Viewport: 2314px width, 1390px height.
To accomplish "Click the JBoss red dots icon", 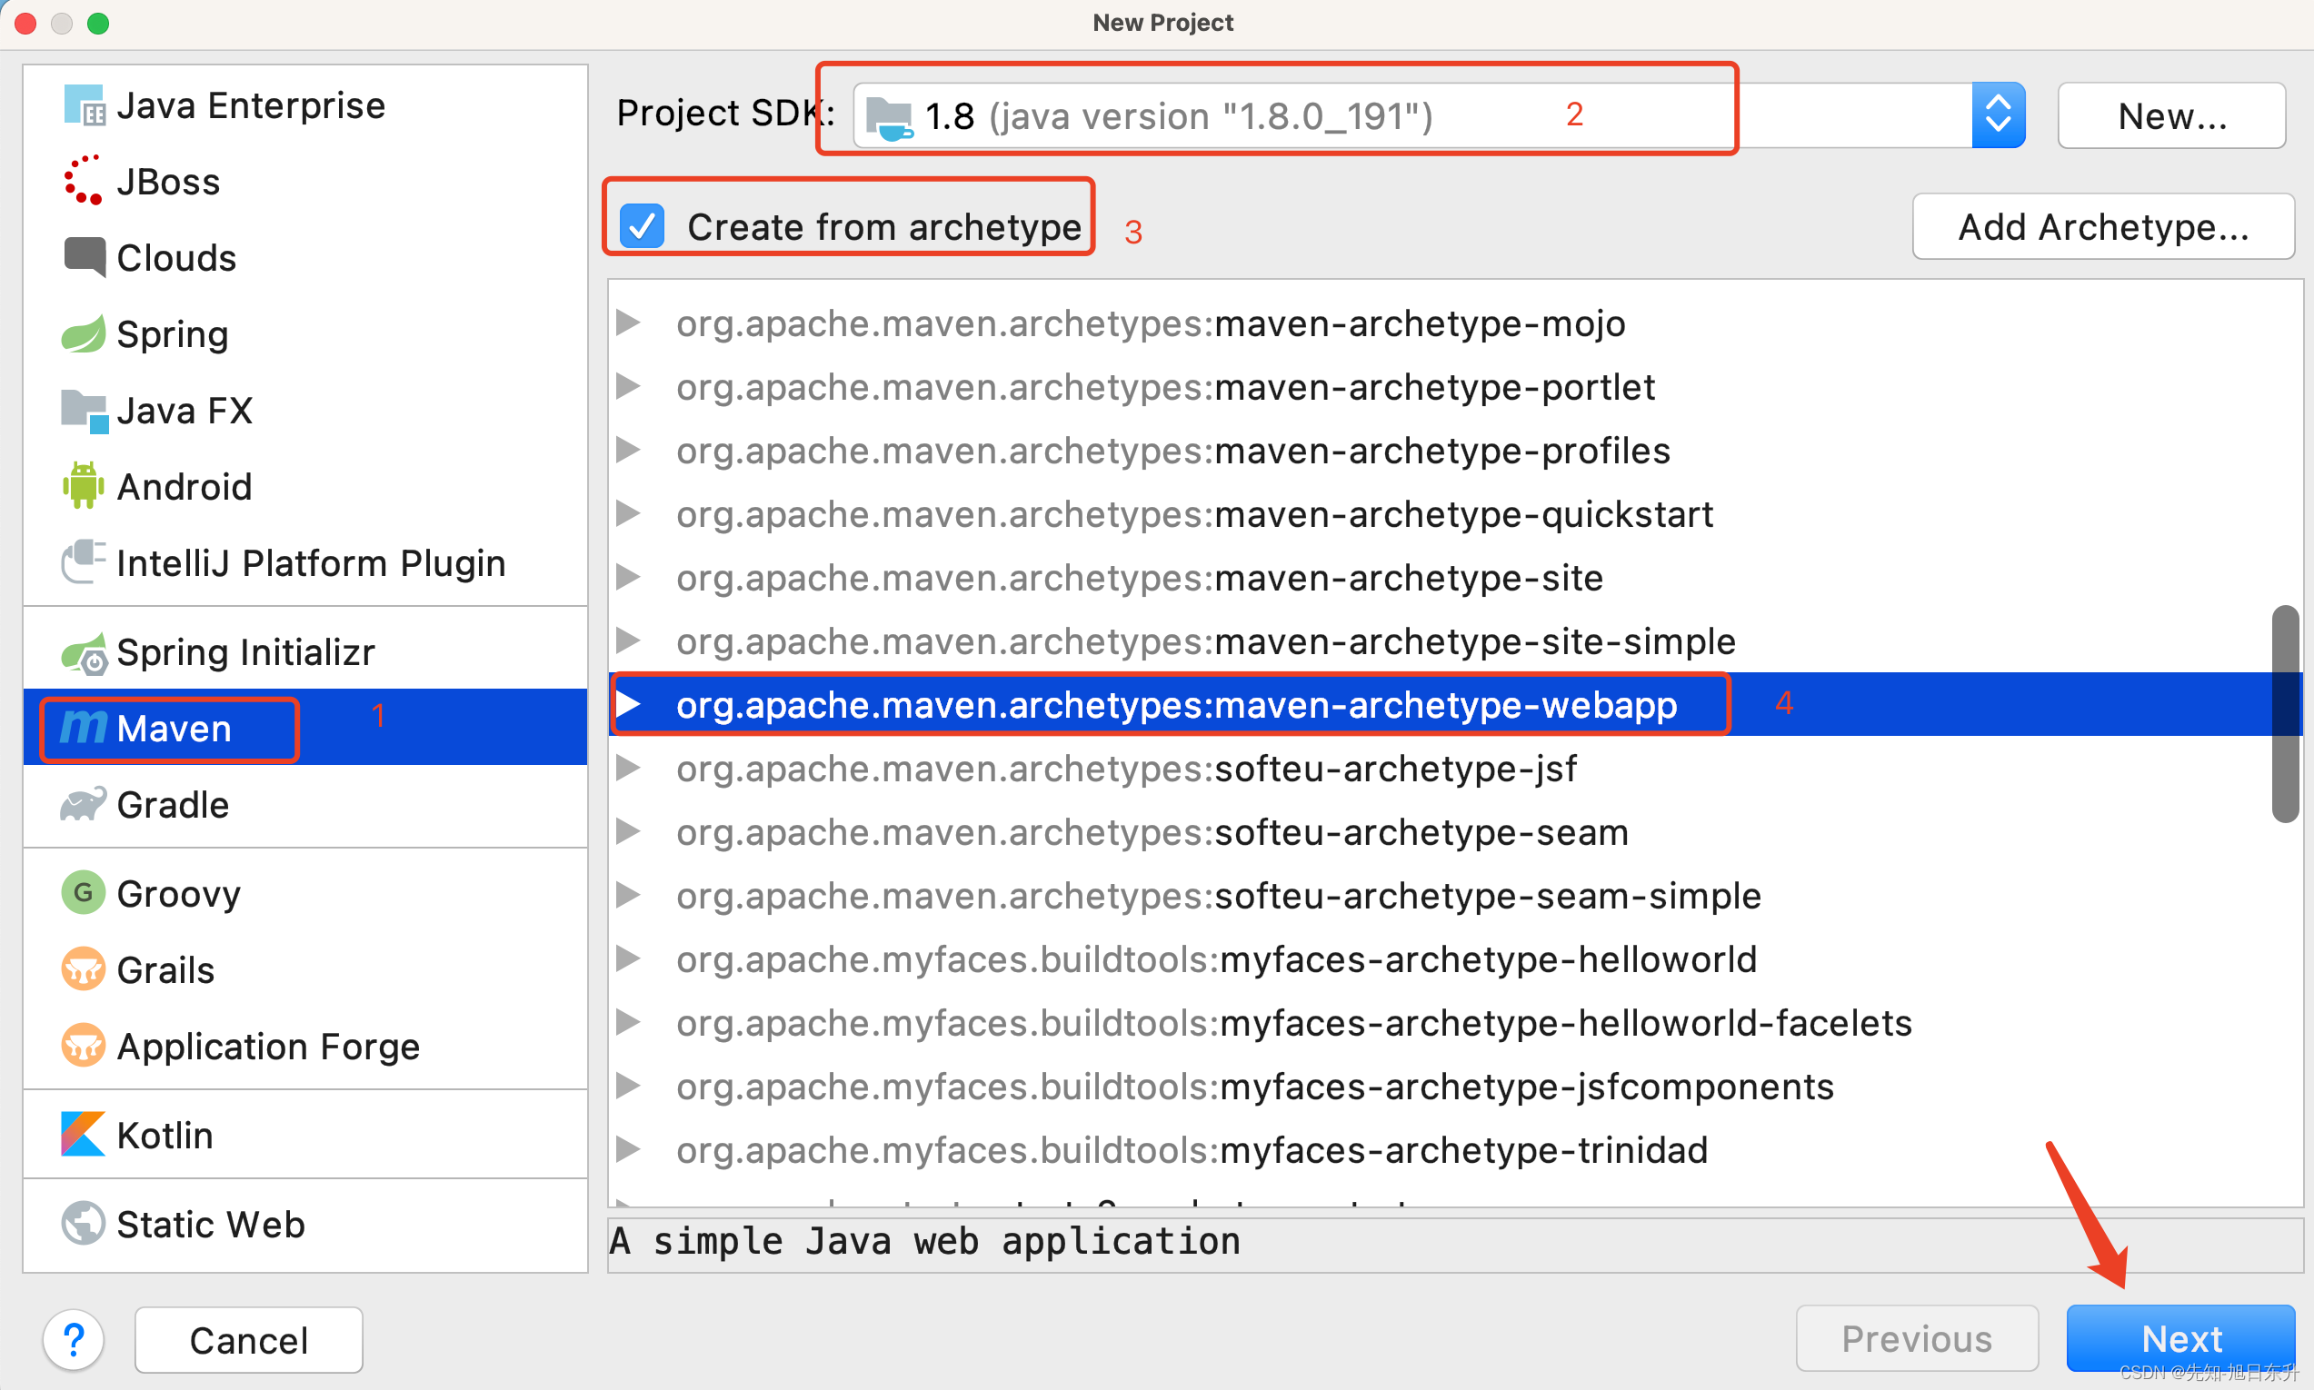I will coord(84,181).
